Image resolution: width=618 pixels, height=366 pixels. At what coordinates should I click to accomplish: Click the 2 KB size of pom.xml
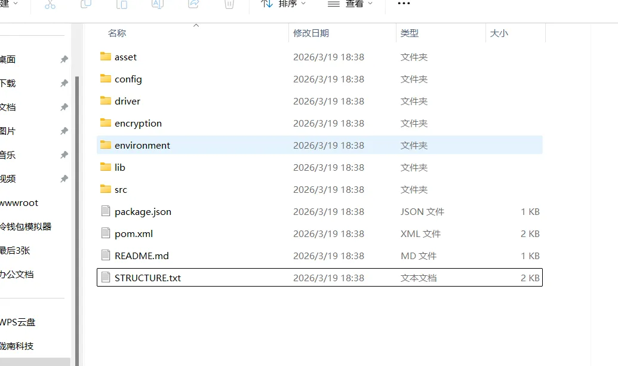tap(530, 233)
